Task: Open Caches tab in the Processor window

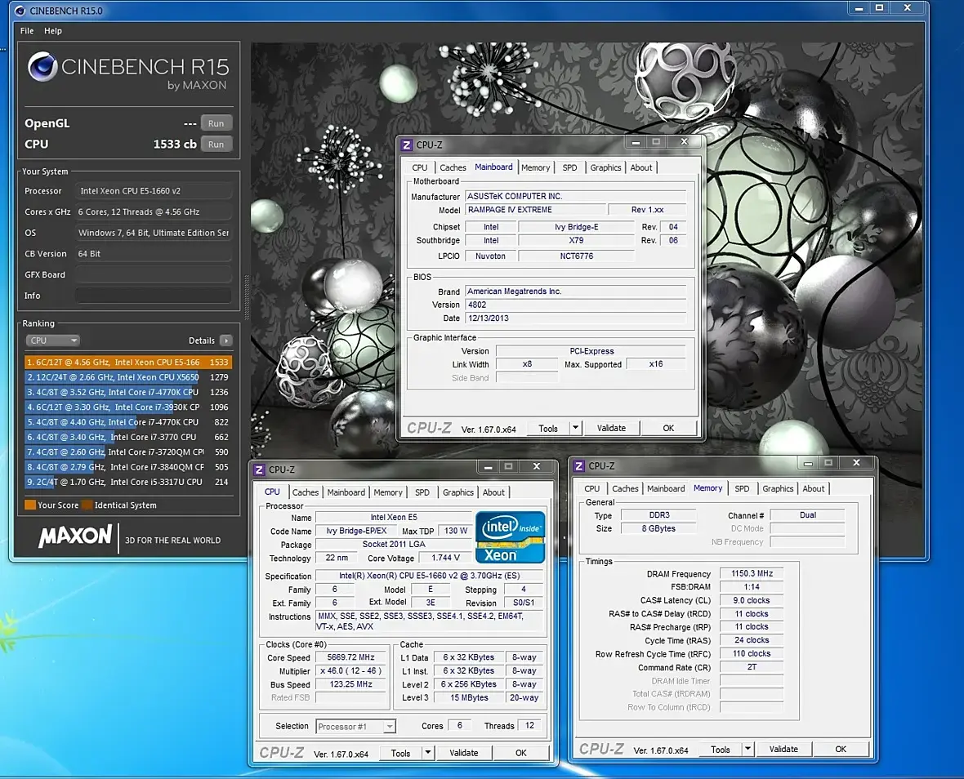Action: (306, 492)
